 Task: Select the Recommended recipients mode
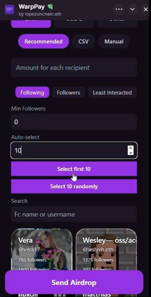pyautogui.click(x=44, y=42)
